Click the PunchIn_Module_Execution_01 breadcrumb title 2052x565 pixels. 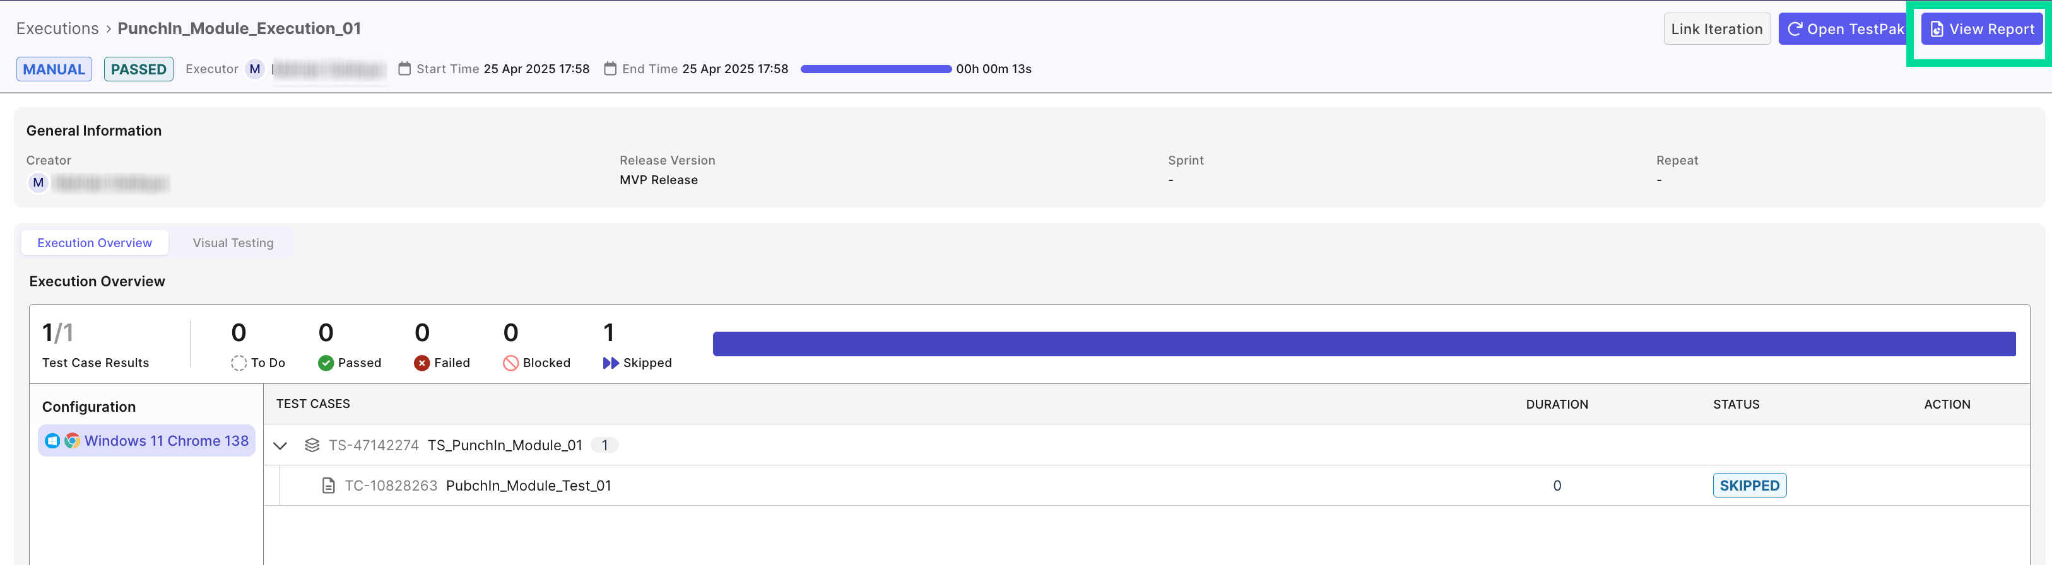[239, 28]
